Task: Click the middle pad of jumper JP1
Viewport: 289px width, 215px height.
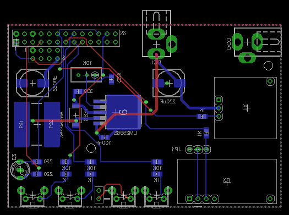Action: (198, 149)
